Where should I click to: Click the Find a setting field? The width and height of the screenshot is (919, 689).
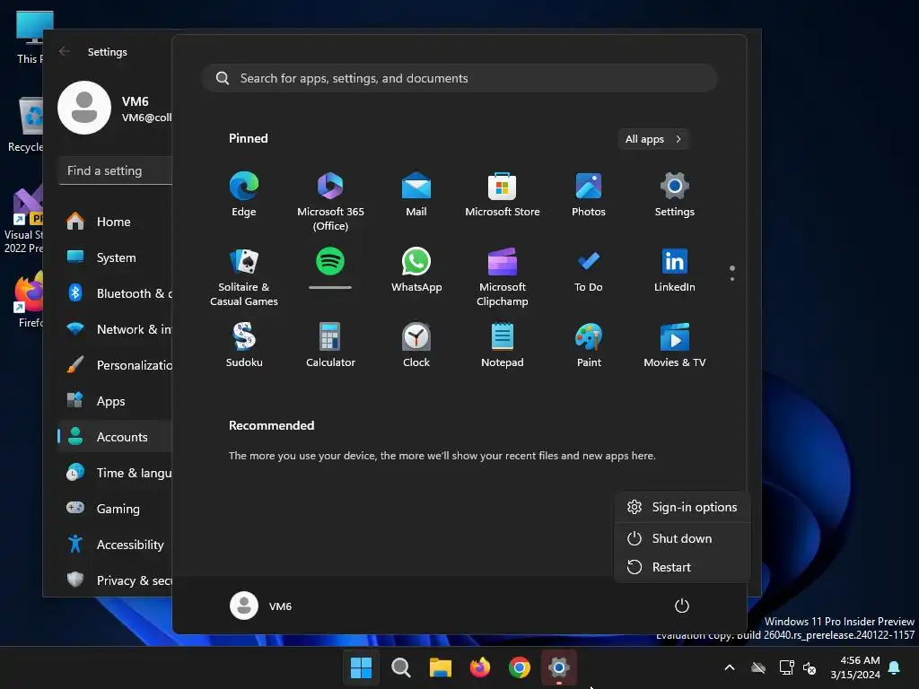tap(116, 170)
